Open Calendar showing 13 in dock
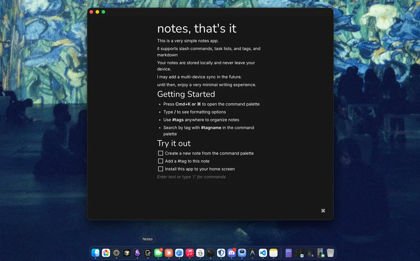Image resolution: width=420 pixels, height=261 pixels. (200, 253)
